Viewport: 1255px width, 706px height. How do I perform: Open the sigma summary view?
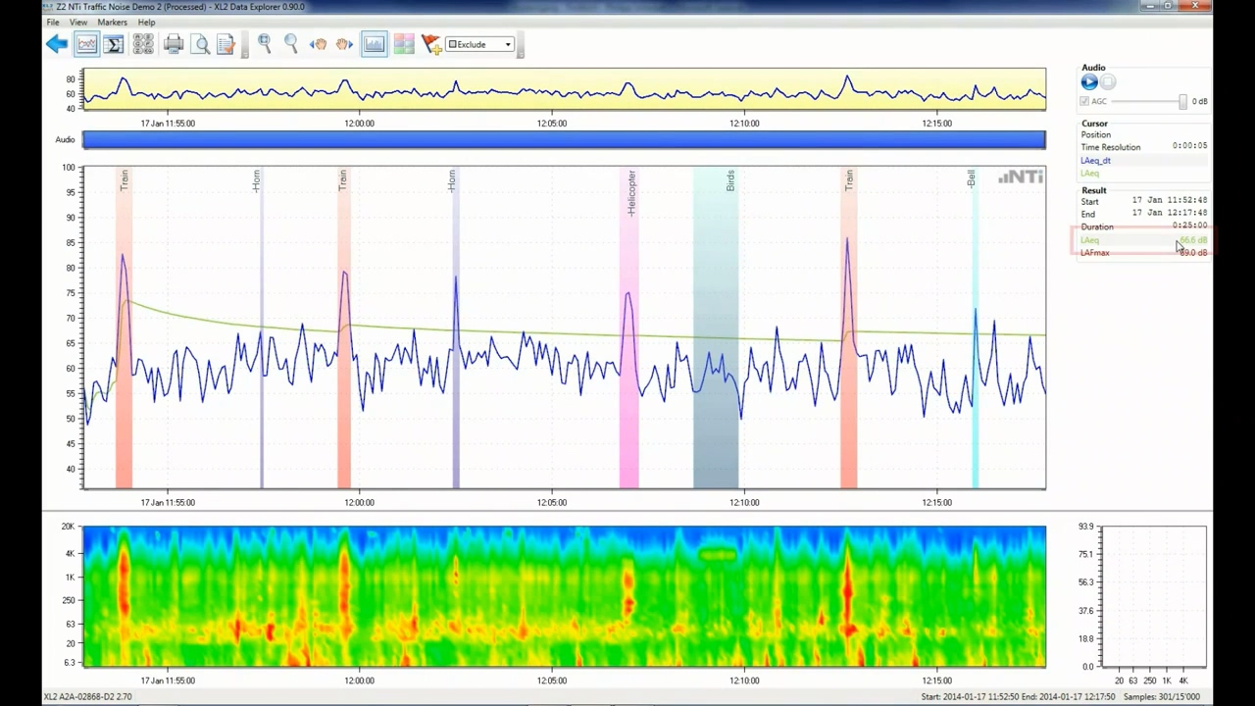tap(114, 44)
